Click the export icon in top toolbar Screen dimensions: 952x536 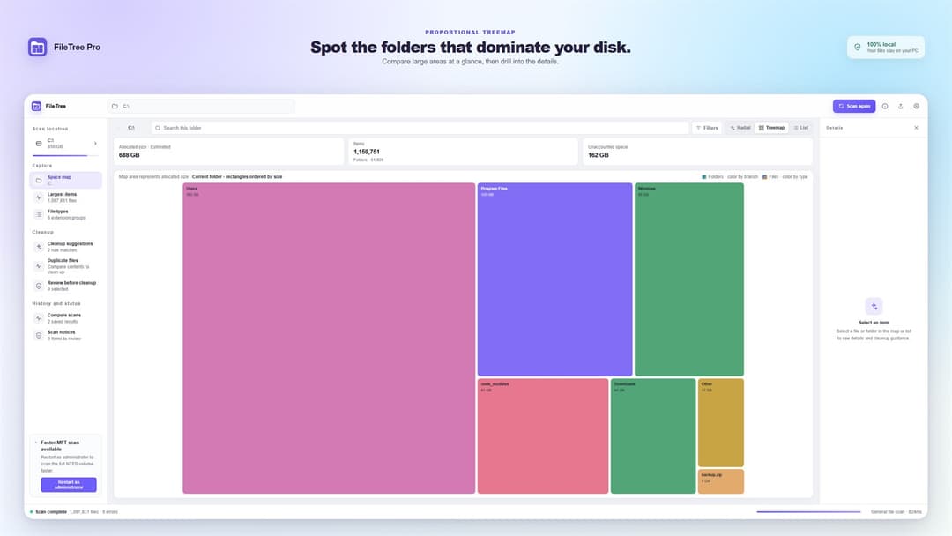[900, 106]
